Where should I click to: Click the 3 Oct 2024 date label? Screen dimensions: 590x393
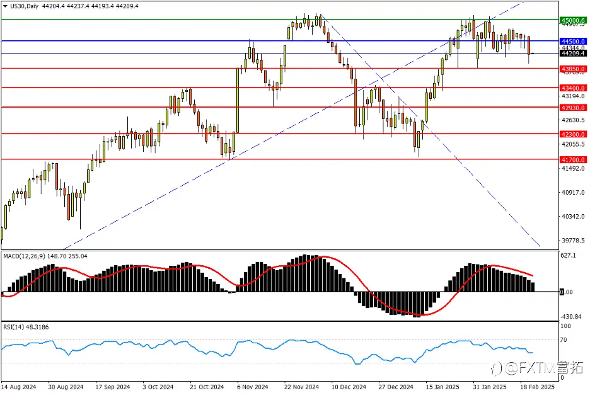point(158,387)
